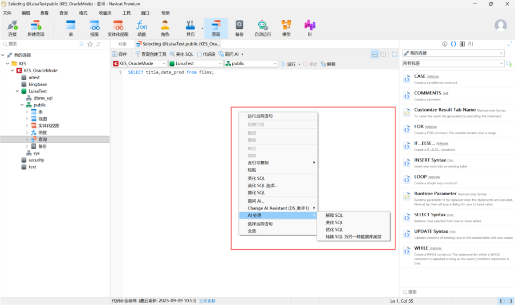Click the 保存 (Save) button
This screenshot has height=305, width=515.
[x=120, y=54]
